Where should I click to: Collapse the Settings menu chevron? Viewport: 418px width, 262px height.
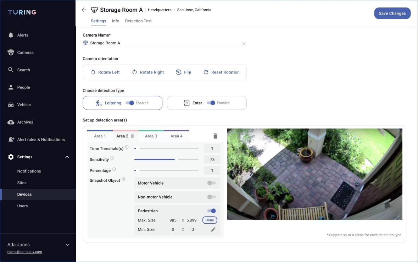[x=67, y=157]
